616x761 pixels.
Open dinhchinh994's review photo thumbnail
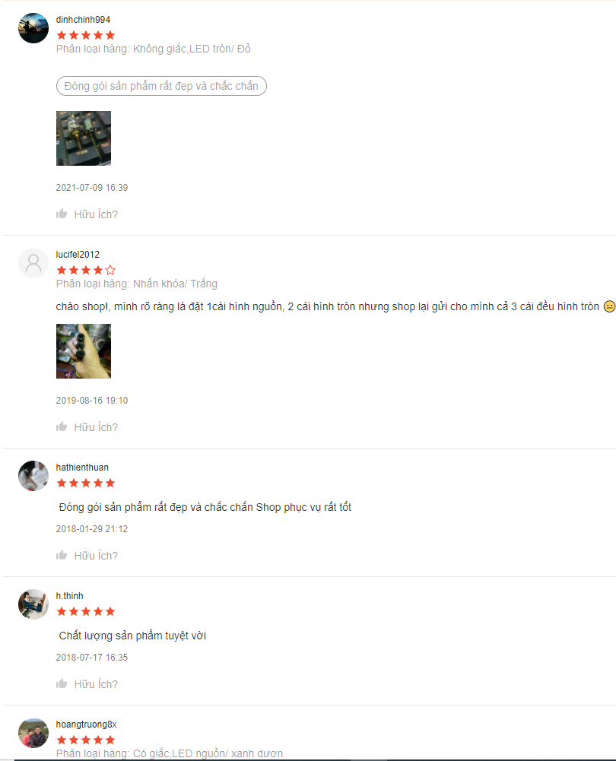click(x=84, y=138)
